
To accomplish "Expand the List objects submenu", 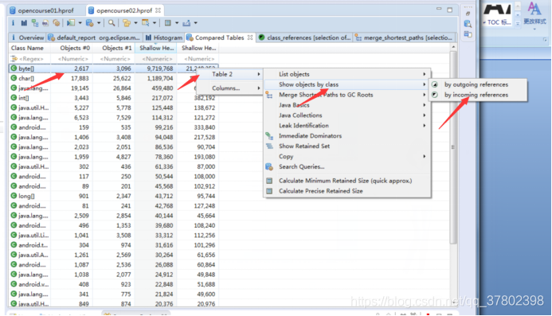I will [x=346, y=74].
